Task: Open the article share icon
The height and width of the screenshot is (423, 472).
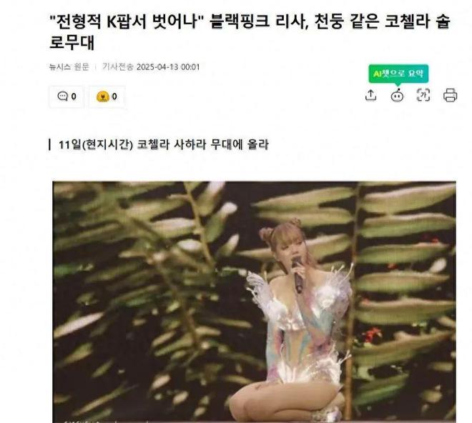Action: coord(371,95)
